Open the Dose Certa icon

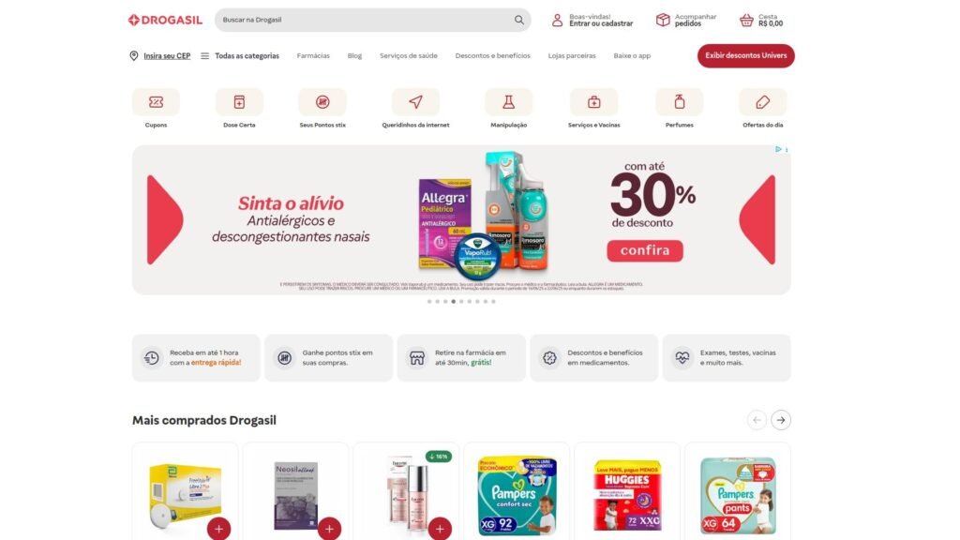point(239,102)
